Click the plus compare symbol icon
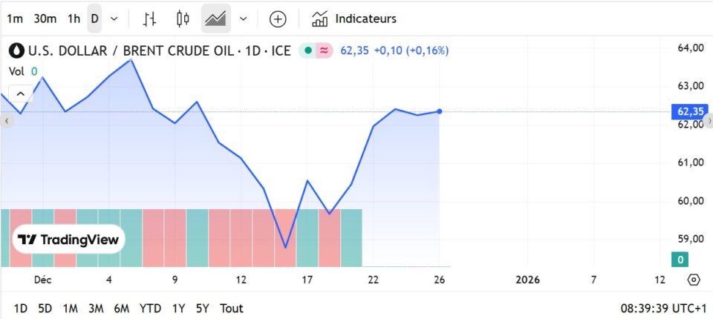The width and height of the screenshot is (713, 319). pyautogui.click(x=277, y=19)
